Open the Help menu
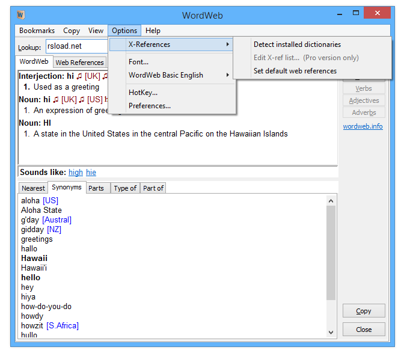404x359 pixels. [153, 31]
